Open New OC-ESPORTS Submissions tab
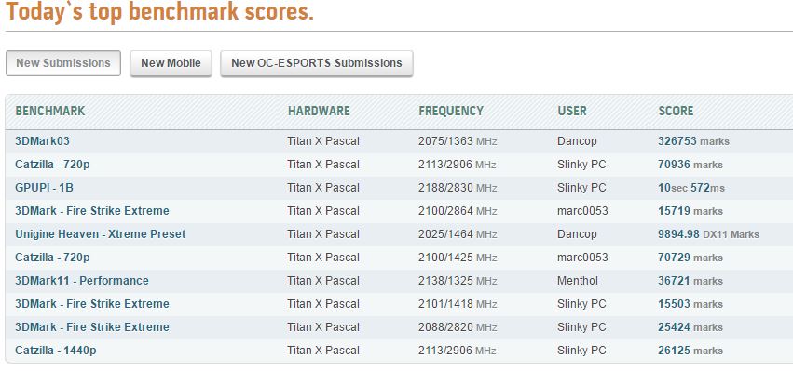The height and width of the screenshot is (371, 793). click(x=317, y=63)
